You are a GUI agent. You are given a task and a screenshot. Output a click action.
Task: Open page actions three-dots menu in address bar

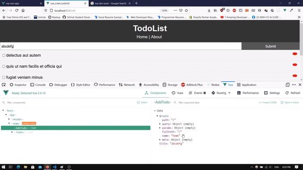click(175, 10)
